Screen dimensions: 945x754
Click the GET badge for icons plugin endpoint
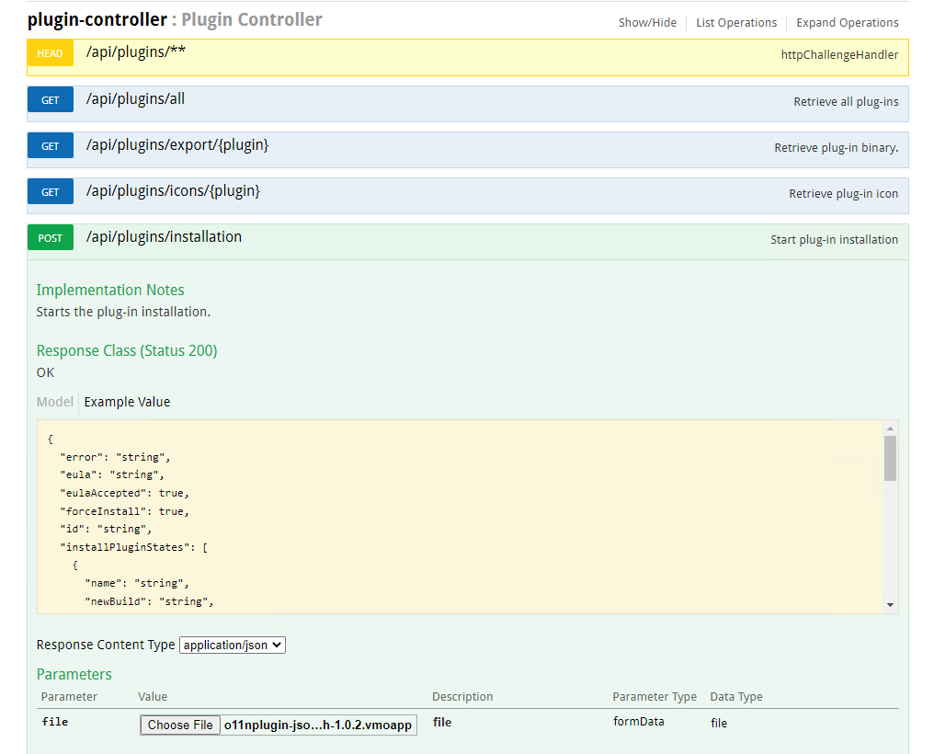click(50, 192)
